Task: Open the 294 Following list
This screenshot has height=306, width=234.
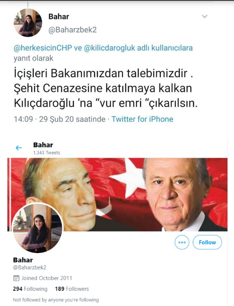Action: click(30, 289)
